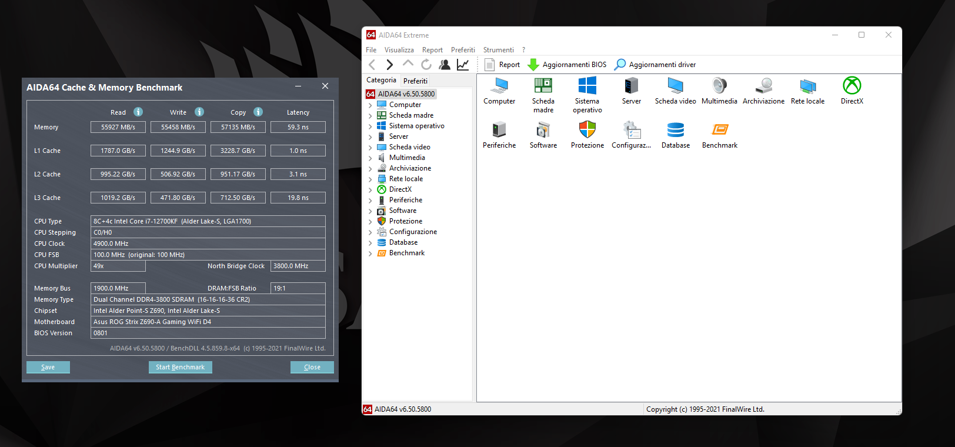
Task: Expand the Multimedia tree node
Action: click(x=370, y=158)
